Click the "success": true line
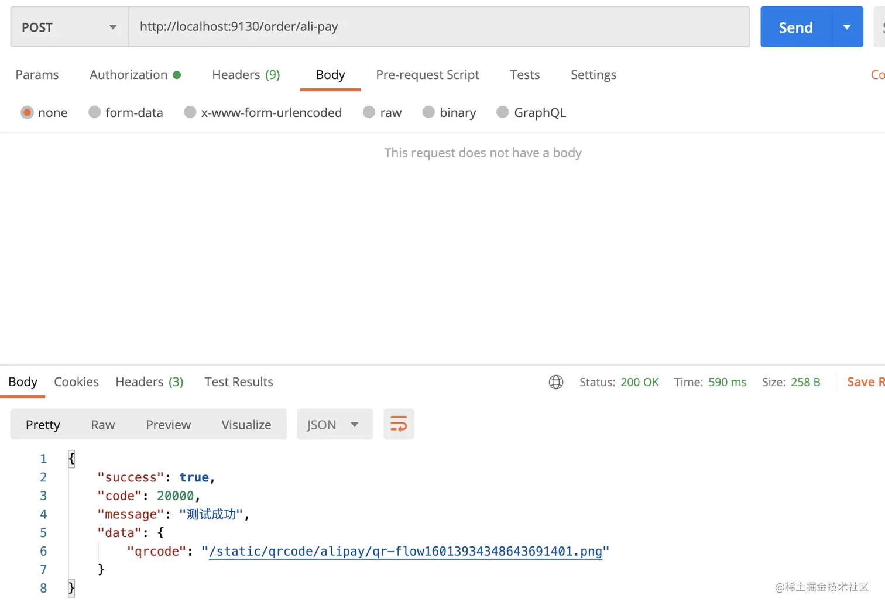 (156, 477)
